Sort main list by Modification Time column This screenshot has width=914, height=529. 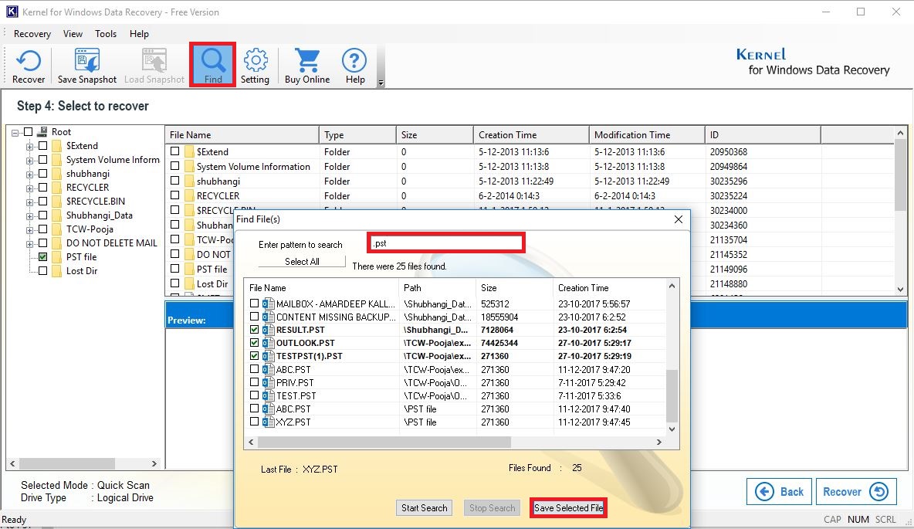tap(646, 134)
